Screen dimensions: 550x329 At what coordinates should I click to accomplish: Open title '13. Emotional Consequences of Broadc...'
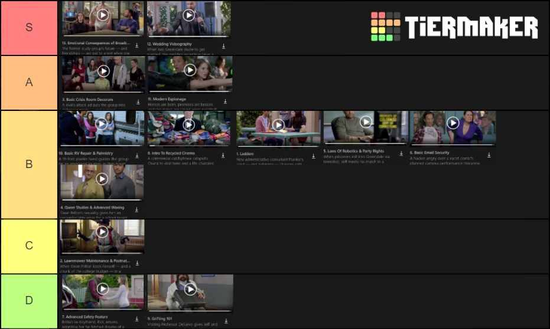(96, 43)
